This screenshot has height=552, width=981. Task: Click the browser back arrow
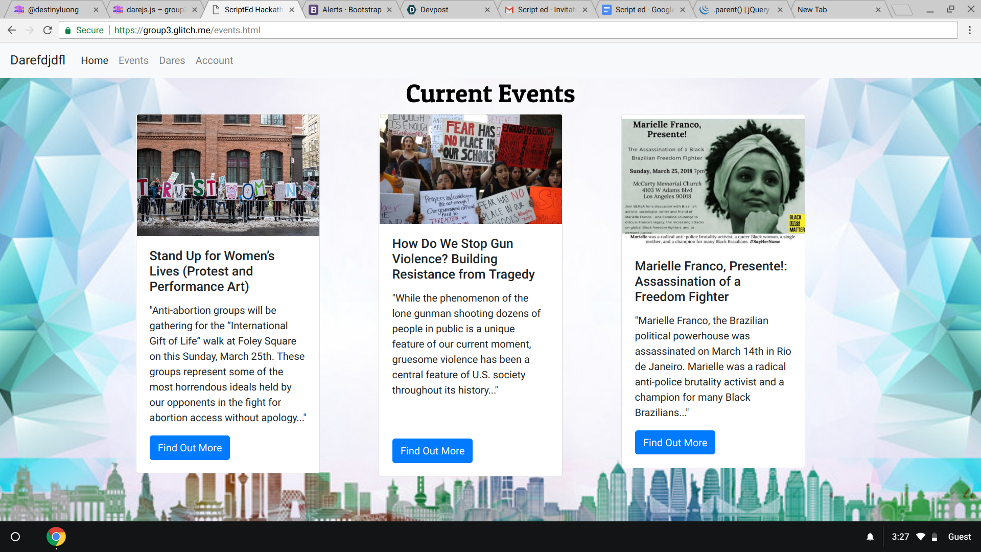pos(12,30)
